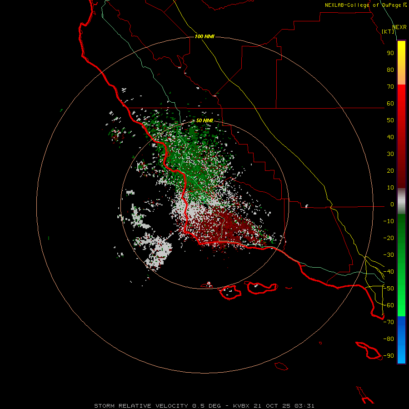Click the -90 legend value
Image resolution: width=409 pixels, height=409 pixels.
(389, 356)
